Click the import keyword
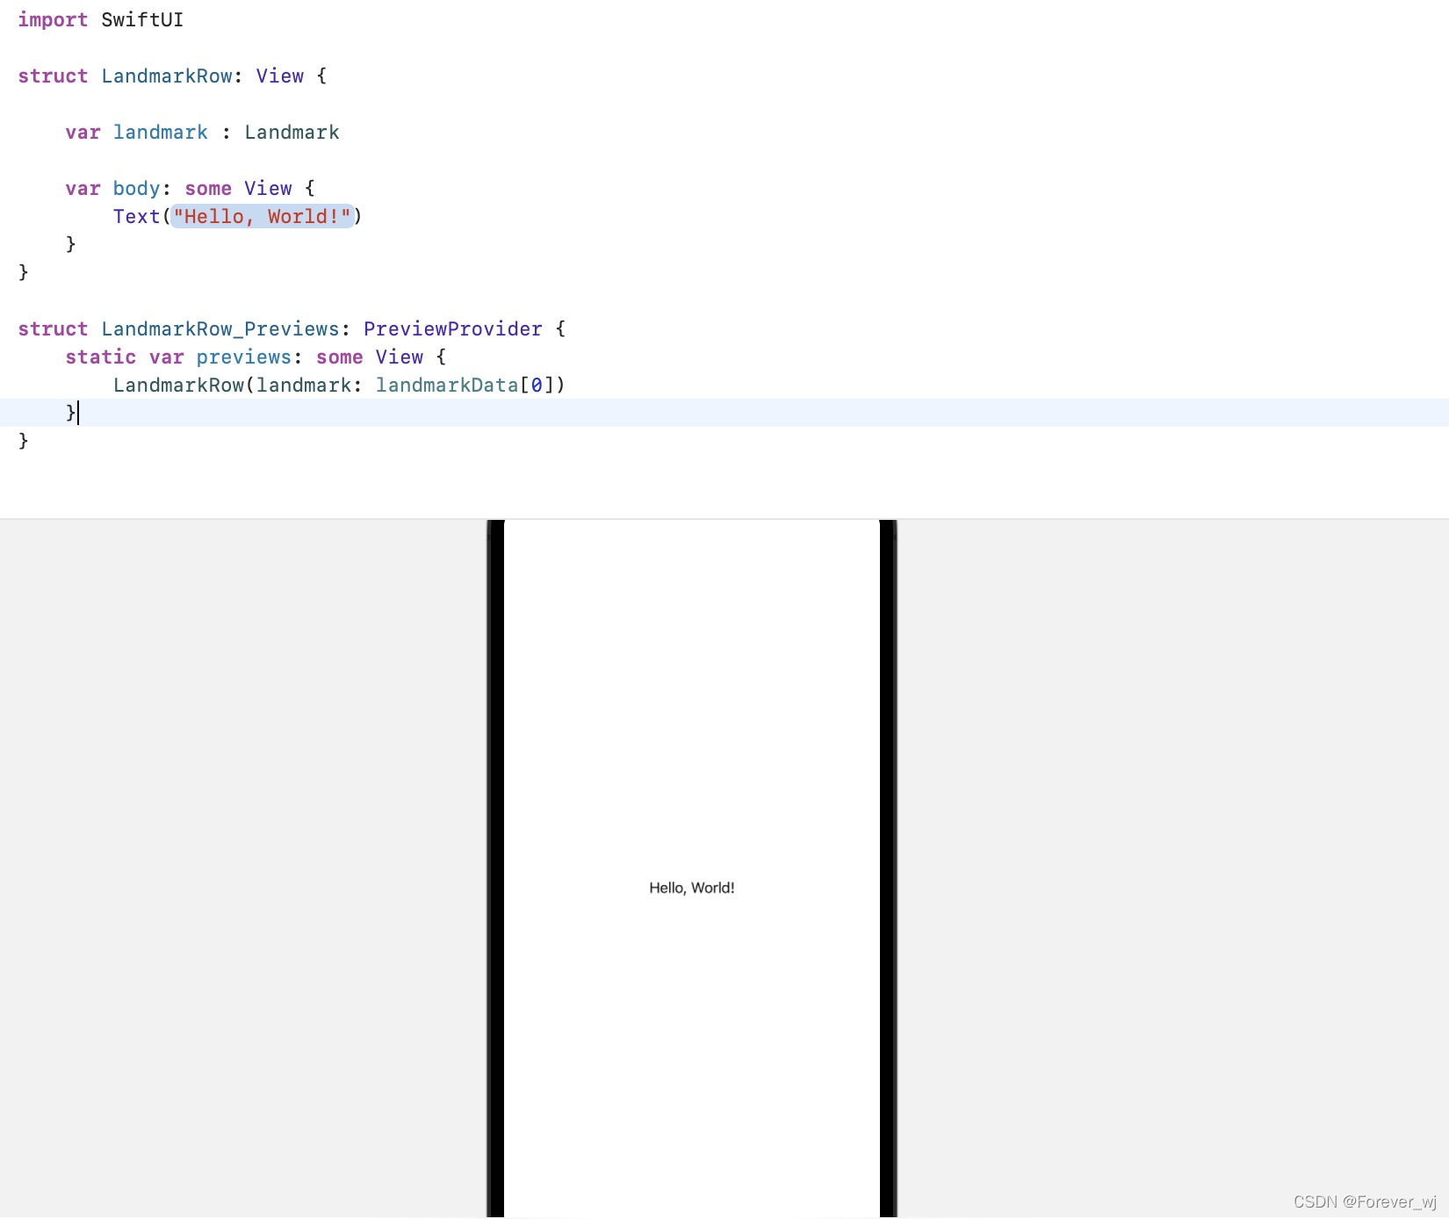 tap(53, 20)
